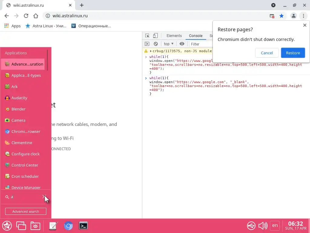The image size is (310, 233).
Task: Open Control Center from the list
Action: pos(23,165)
